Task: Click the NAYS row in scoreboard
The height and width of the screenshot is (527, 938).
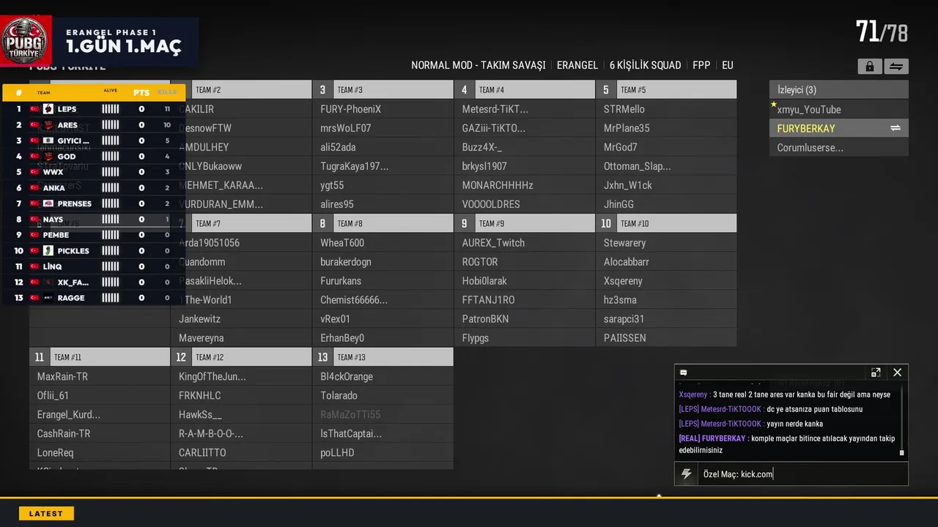Action: [x=94, y=220]
